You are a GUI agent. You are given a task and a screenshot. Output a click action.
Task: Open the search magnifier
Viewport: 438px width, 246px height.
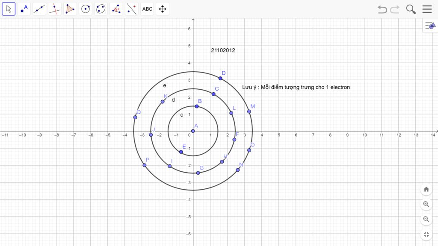tap(411, 9)
